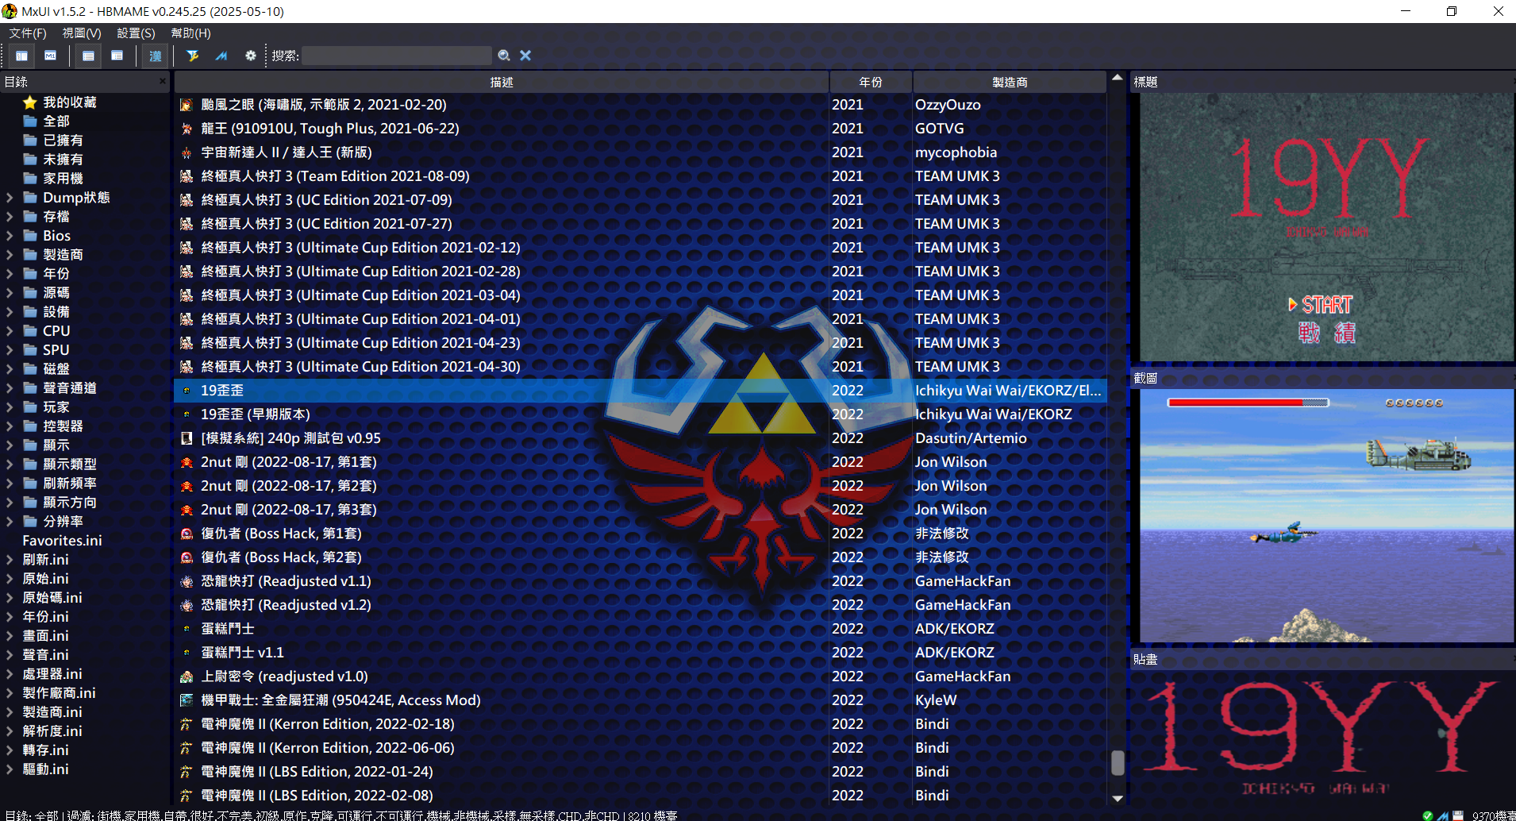Image resolution: width=1516 pixels, height=821 pixels.
Task: Sort by the 描述 column header
Action: (502, 82)
